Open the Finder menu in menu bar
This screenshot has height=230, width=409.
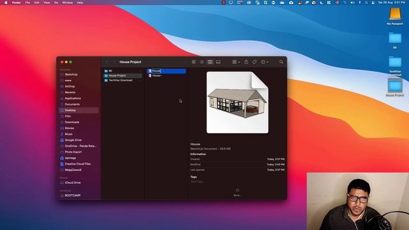[17, 3]
